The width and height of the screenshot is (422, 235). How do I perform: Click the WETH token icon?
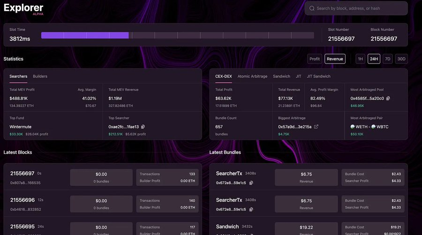tap(353, 127)
